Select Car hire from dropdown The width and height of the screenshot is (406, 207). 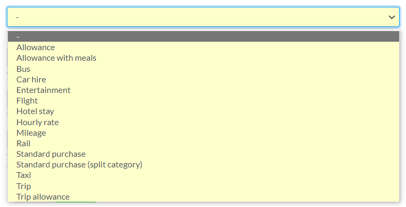pyautogui.click(x=203, y=79)
